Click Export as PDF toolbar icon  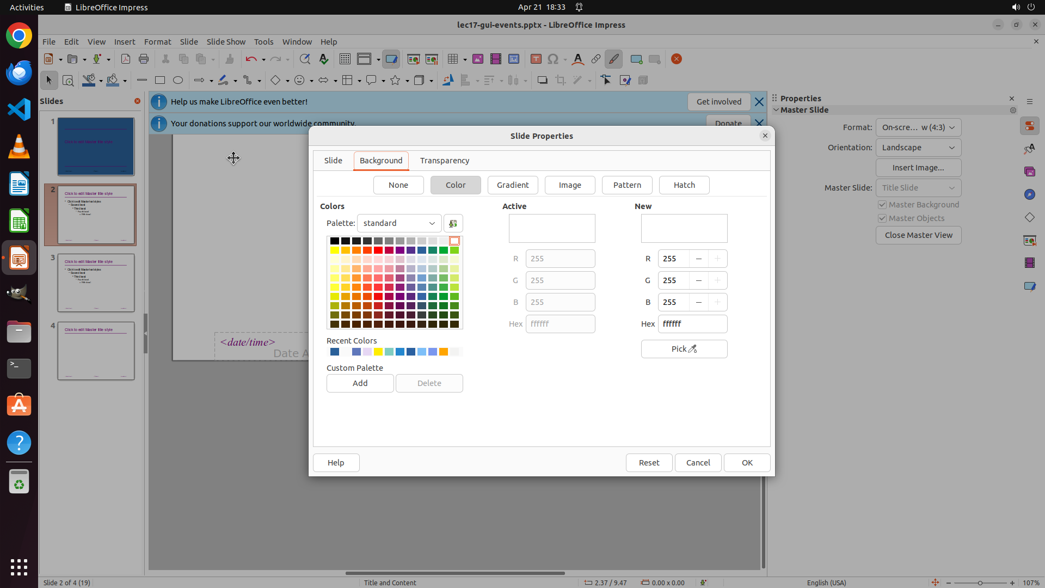(126, 59)
